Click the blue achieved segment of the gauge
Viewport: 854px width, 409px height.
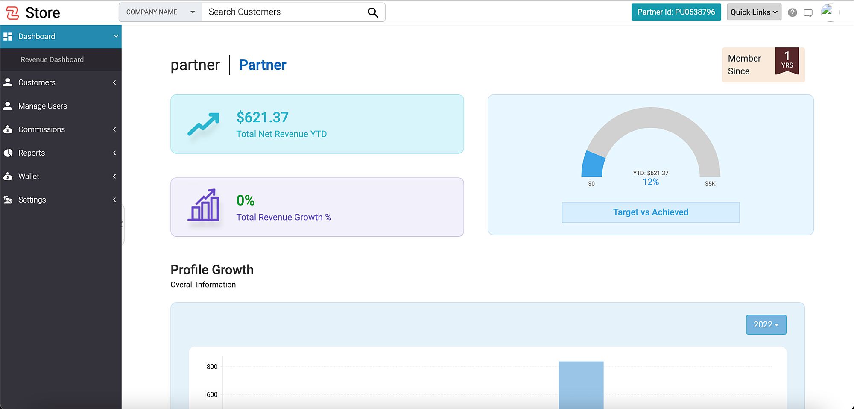[593, 164]
